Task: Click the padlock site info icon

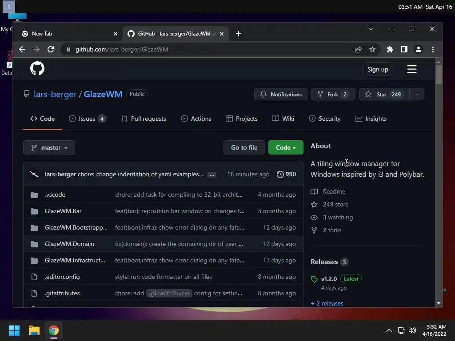Action: 68,49
